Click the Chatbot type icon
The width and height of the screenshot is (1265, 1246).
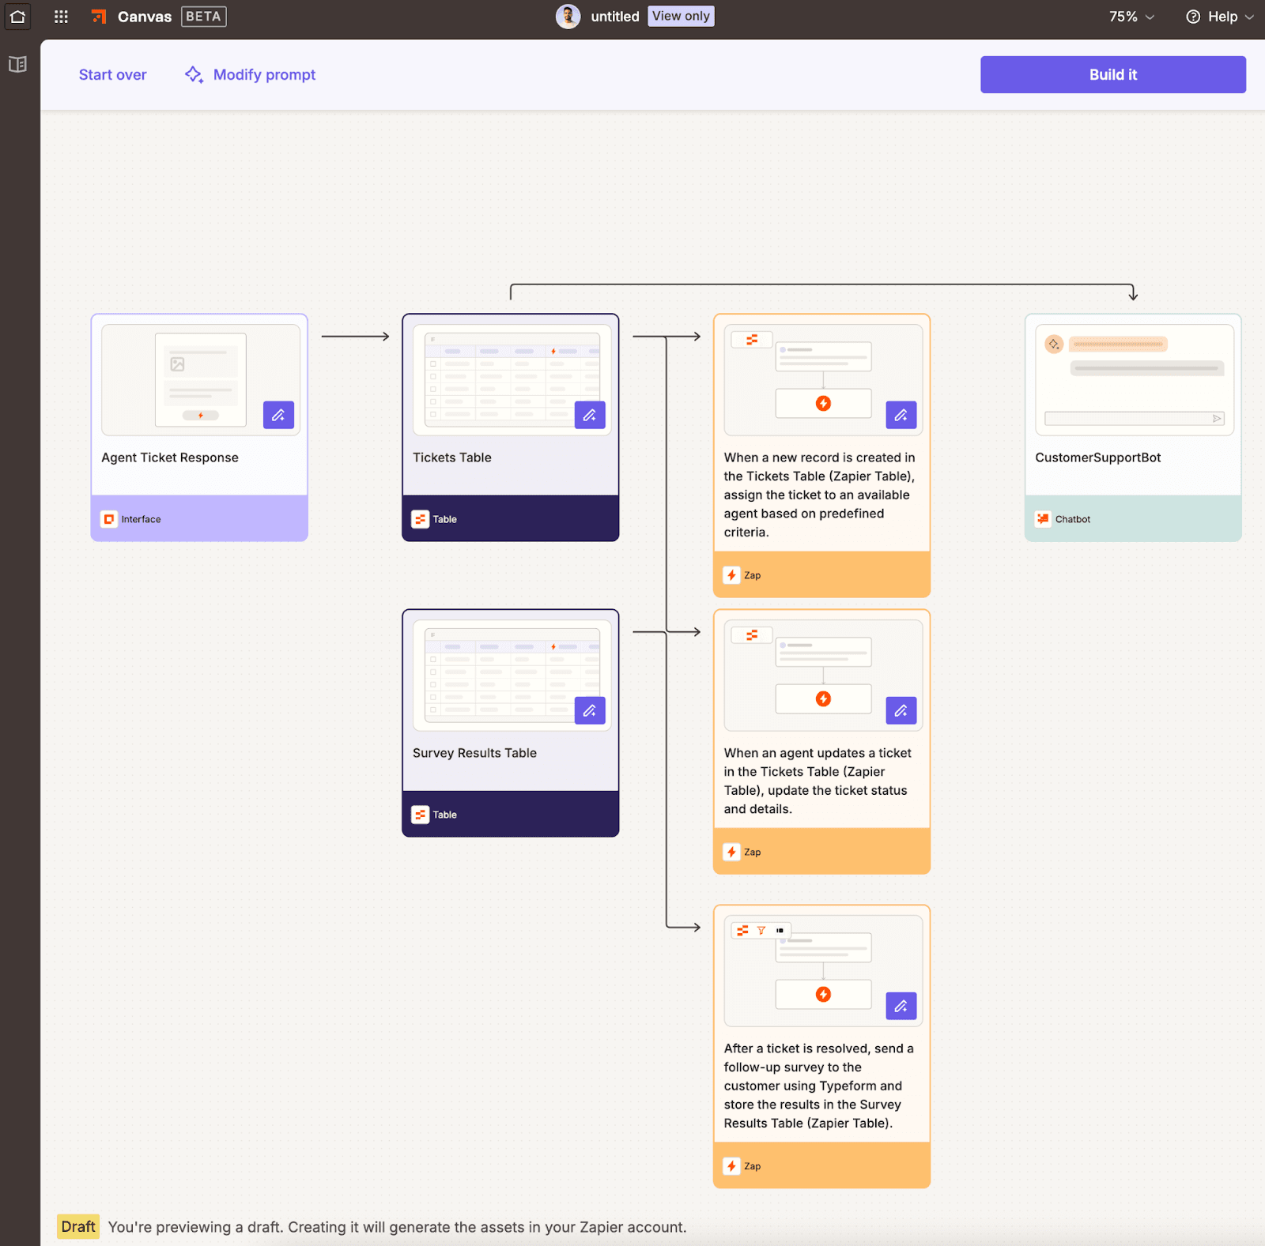[x=1044, y=519]
